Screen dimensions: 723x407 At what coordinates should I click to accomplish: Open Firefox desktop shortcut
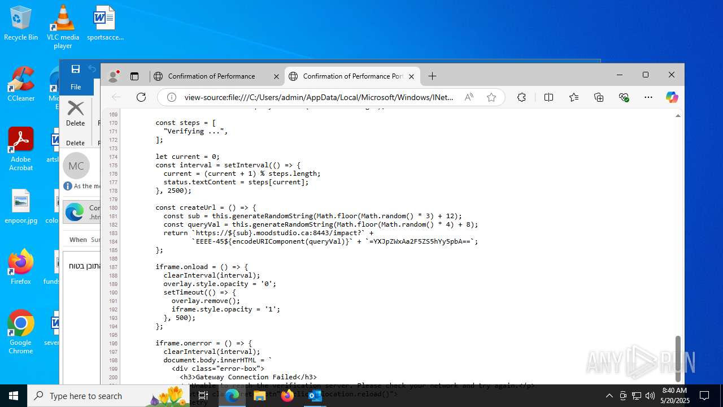21,267
